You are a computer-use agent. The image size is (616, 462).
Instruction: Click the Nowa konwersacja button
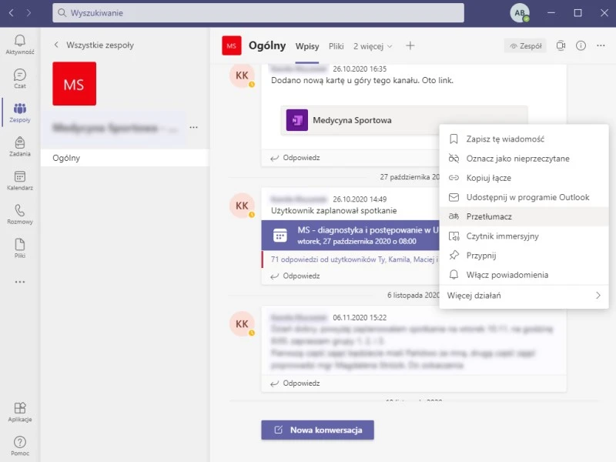pyautogui.click(x=317, y=430)
